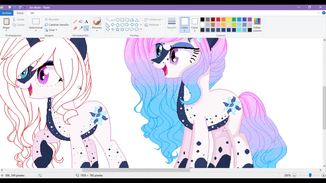The height and width of the screenshot is (183, 326).
Task: Choose the Six-point star shape
Action: (x=122, y=29)
